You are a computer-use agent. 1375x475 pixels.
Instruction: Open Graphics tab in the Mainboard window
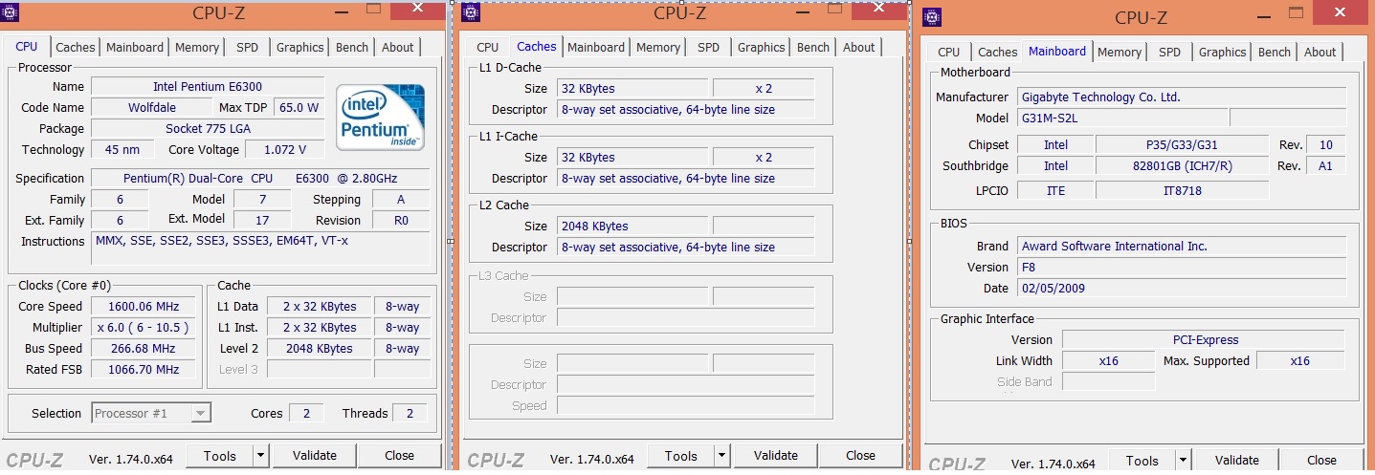click(1222, 52)
